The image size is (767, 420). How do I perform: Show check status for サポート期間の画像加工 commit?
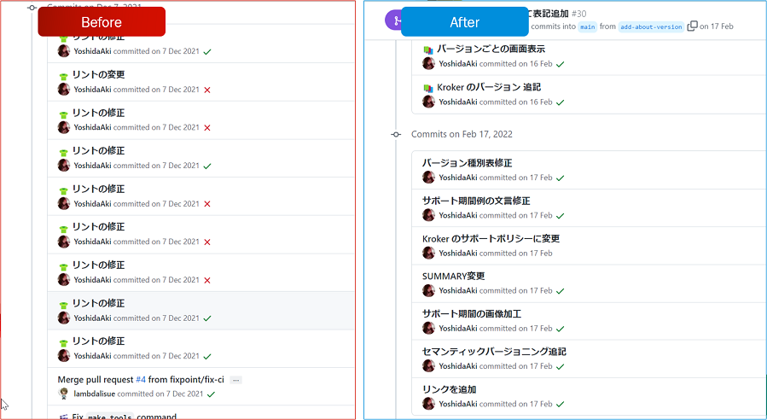click(561, 329)
